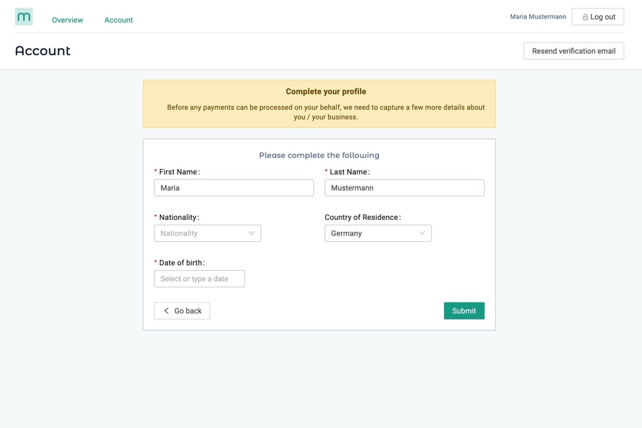Click the Country of Residence chevron arrow
642x428 pixels.
(x=421, y=233)
